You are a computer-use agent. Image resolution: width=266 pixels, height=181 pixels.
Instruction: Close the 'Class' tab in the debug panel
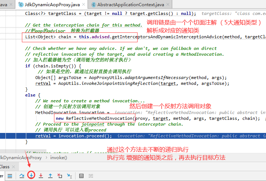point(14,167)
